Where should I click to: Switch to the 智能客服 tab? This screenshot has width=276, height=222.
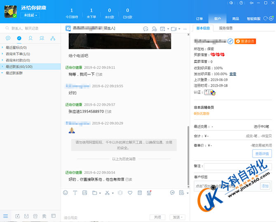(x=254, y=18)
